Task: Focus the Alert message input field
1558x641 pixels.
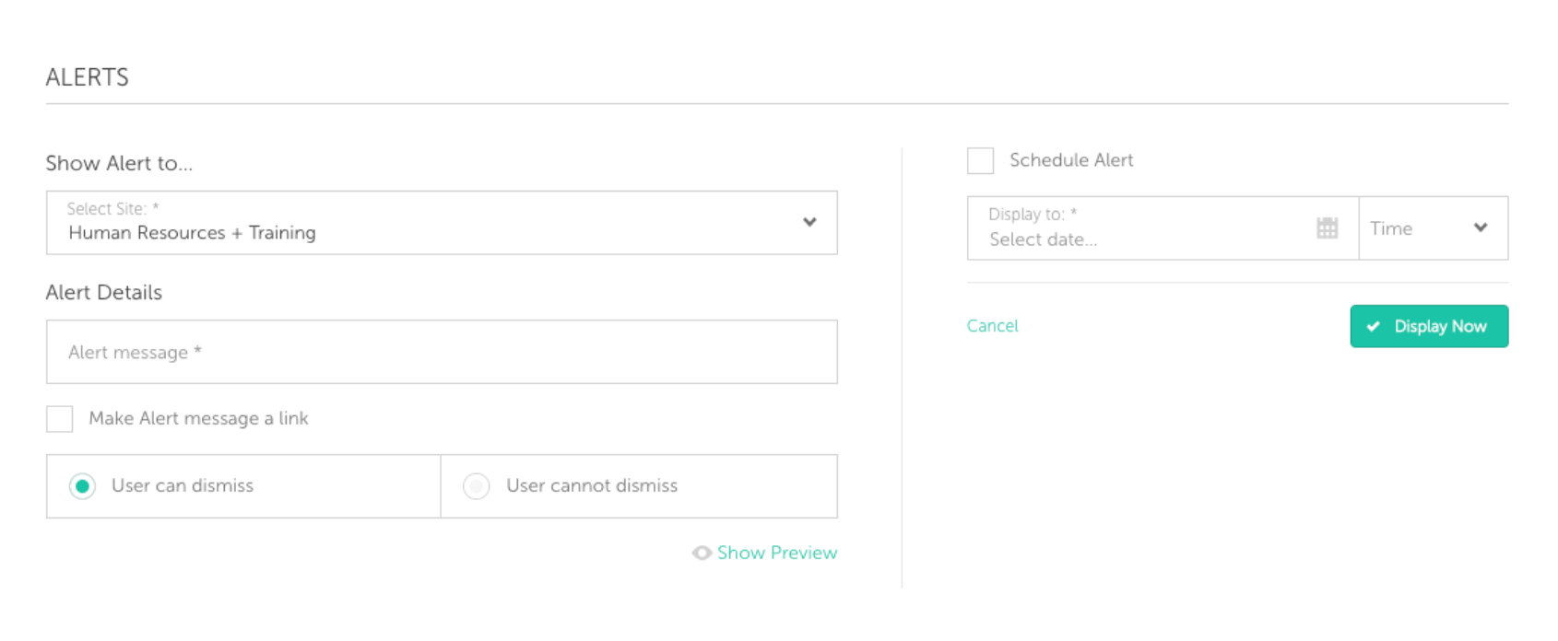Action: 442,352
